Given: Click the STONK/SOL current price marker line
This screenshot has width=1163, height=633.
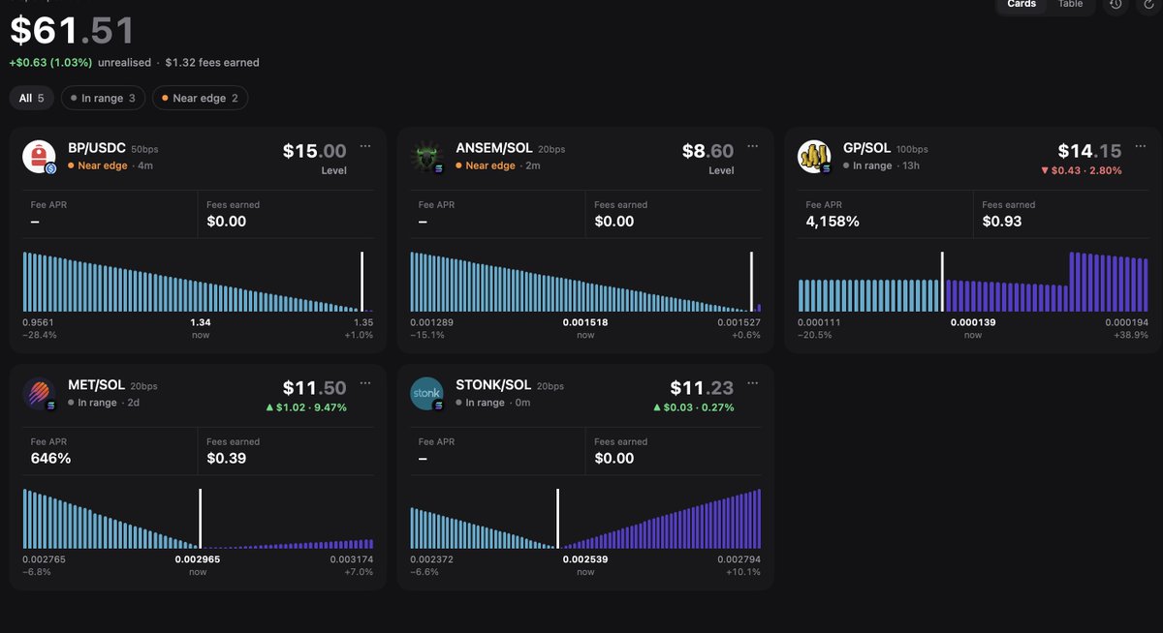Looking at the screenshot, I should point(557,519).
